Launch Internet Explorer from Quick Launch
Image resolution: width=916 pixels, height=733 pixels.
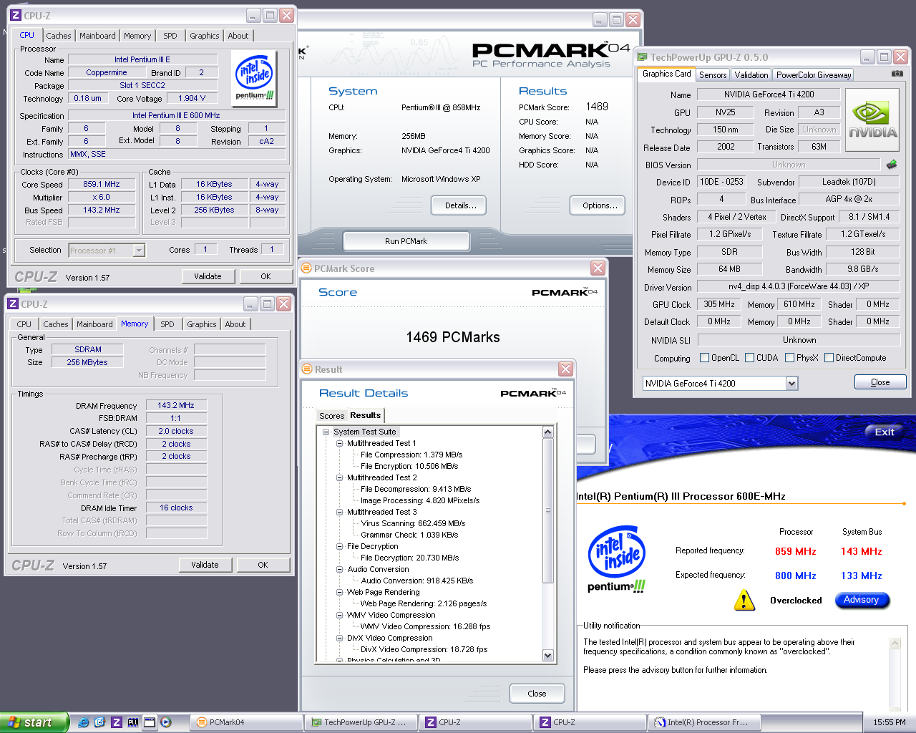[x=84, y=722]
